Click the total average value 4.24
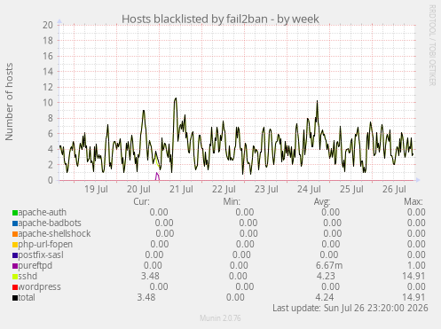 click(x=325, y=297)
